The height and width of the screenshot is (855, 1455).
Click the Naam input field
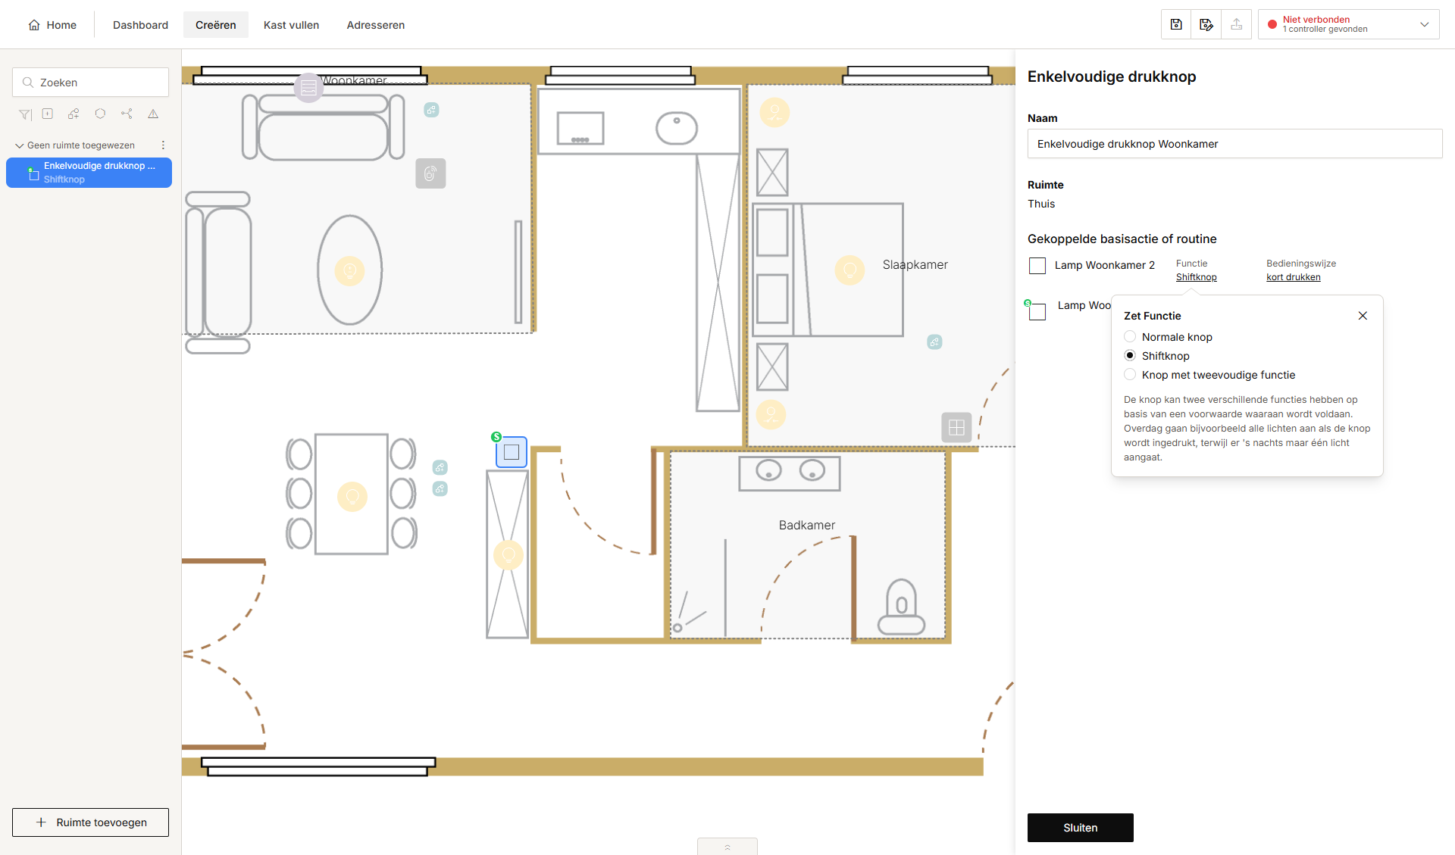[1234, 144]
